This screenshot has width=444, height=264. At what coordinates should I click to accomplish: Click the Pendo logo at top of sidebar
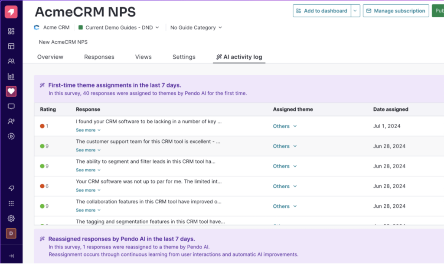point(11,11)
